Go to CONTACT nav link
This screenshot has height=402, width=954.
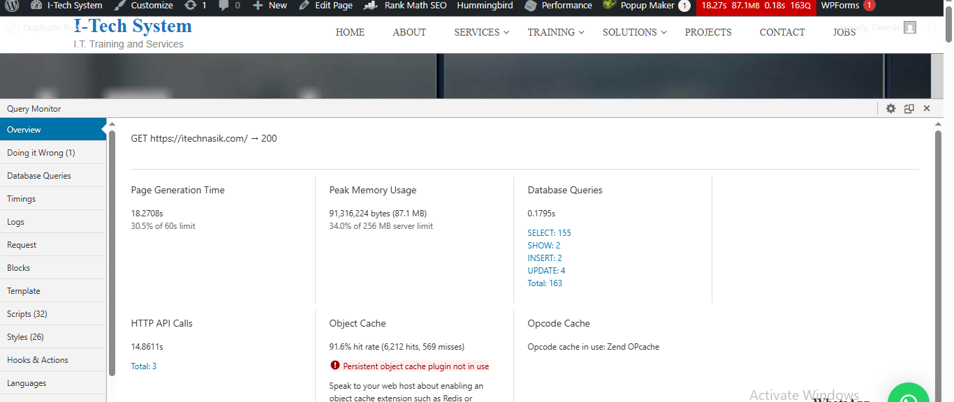tap(782, 32)
